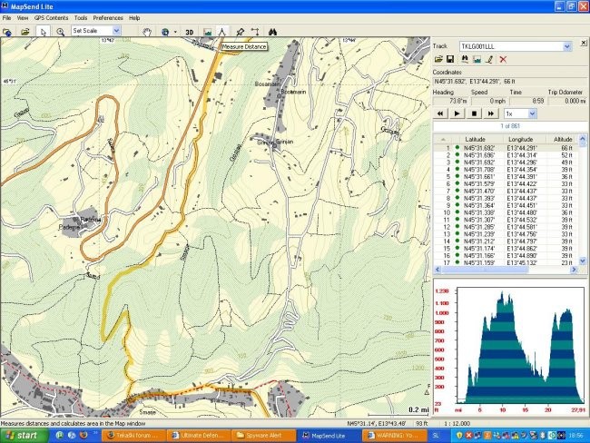Click the profile chart icon in track panel

pos(477,60)
